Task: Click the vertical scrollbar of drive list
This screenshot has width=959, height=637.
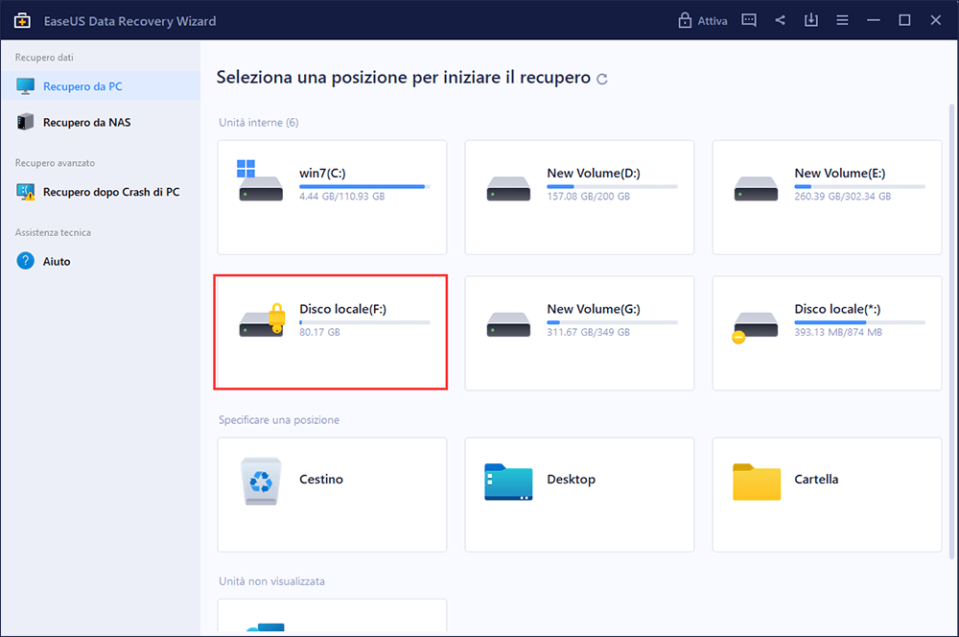Action: coord(951,330)
